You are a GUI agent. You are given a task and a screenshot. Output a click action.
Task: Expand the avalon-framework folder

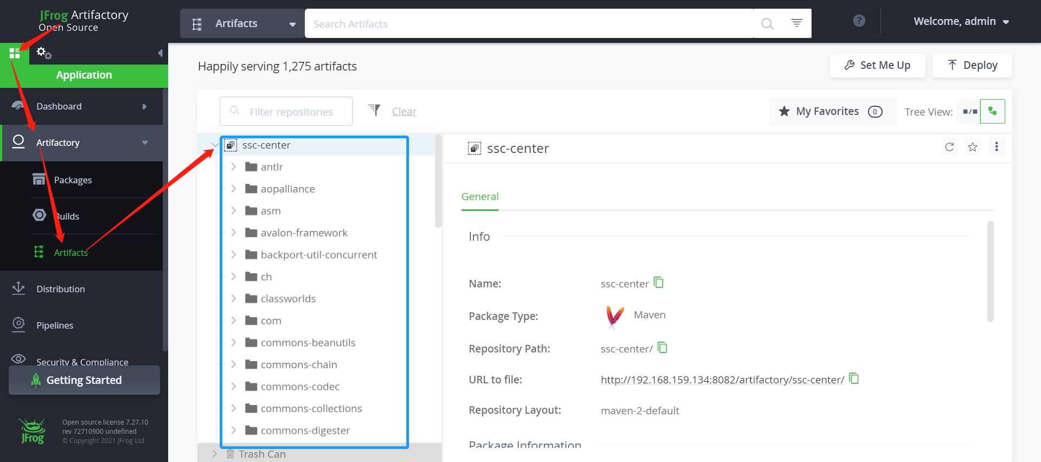233,233
